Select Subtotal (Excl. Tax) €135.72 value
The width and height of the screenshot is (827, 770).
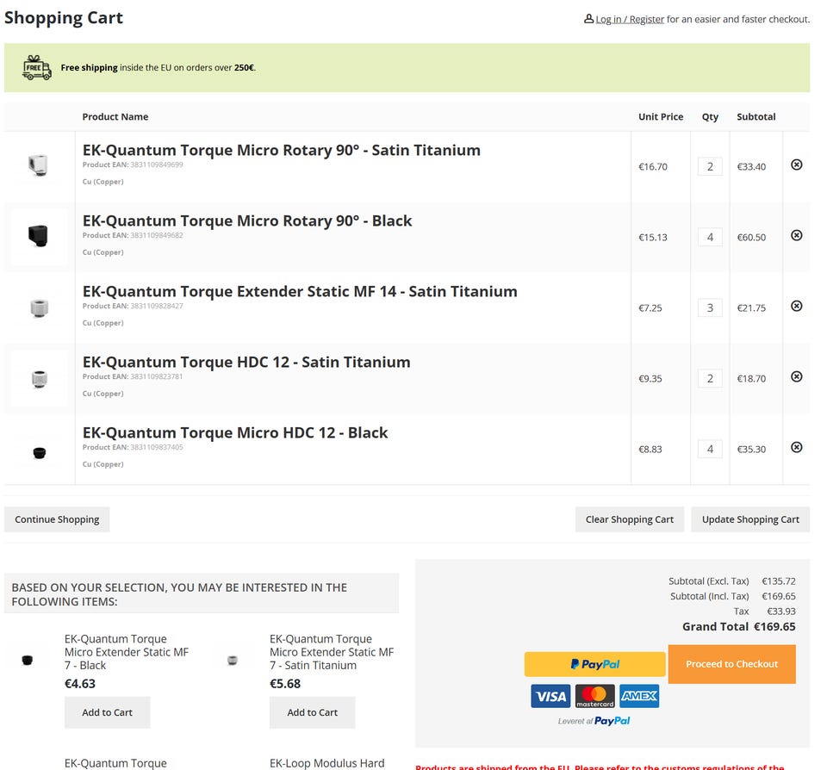779,581
